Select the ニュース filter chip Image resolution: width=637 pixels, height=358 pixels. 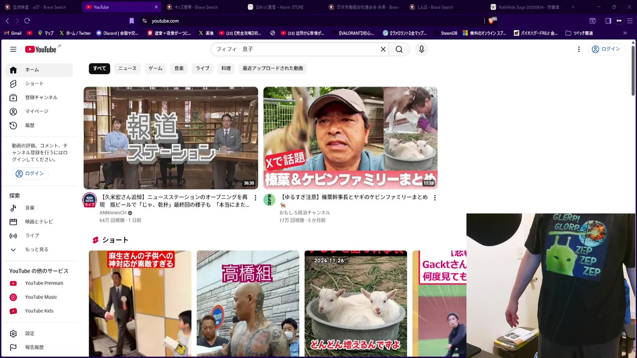coord(127,69)
